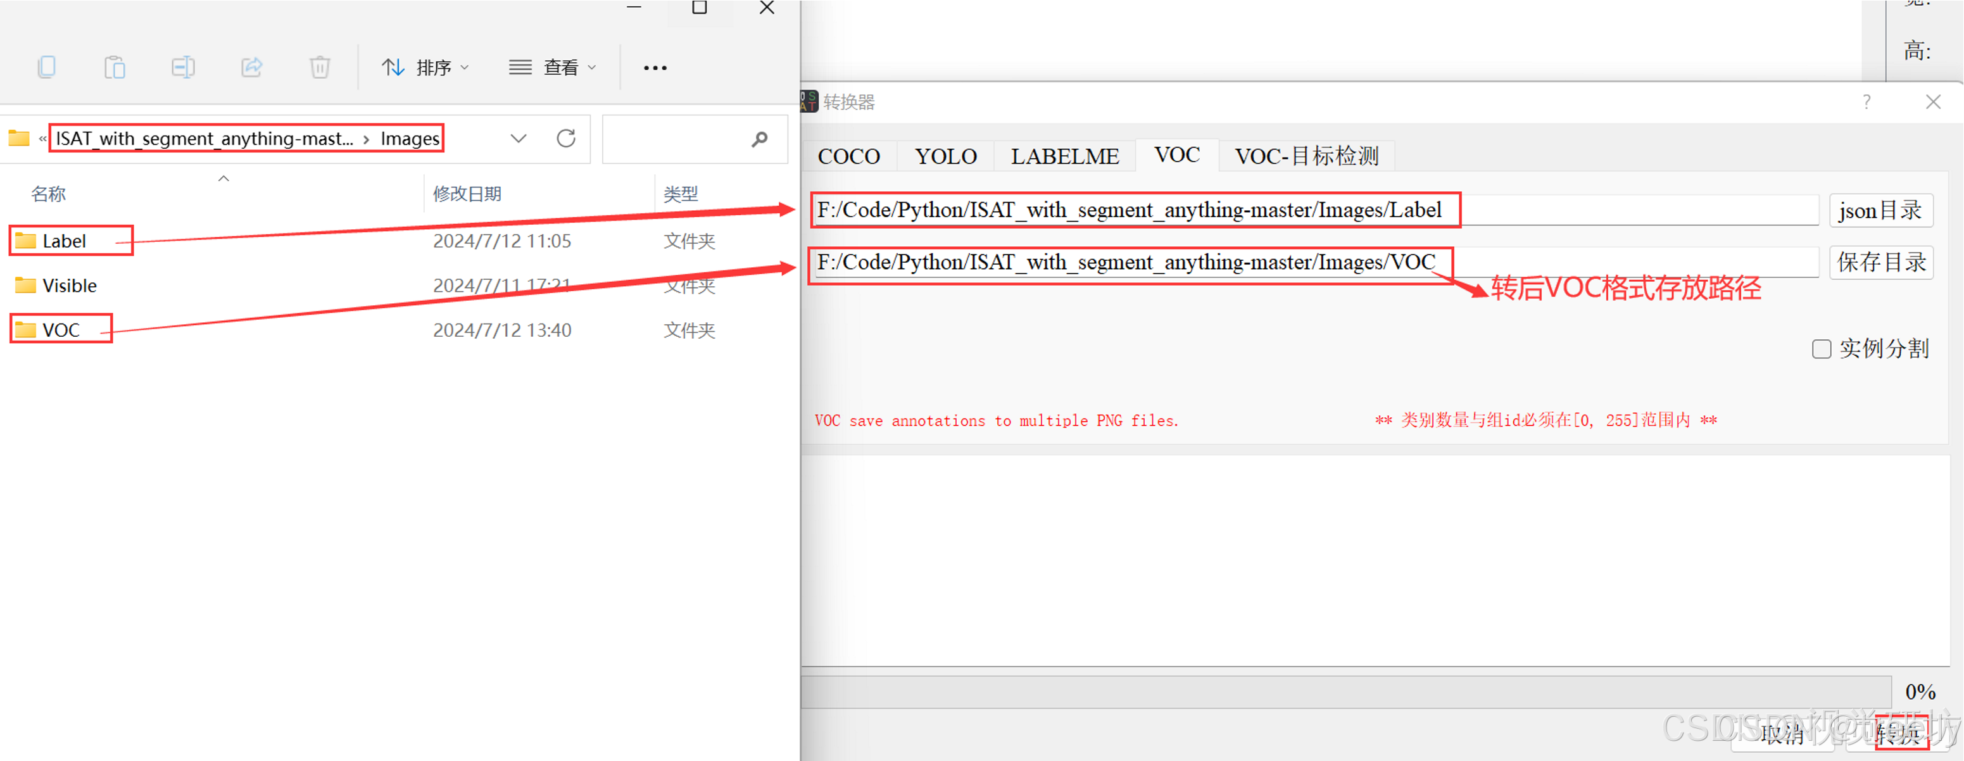Click the converter dialog help question mark
This screenshot has height=761, width=1964.
(x=1866, y=101)
